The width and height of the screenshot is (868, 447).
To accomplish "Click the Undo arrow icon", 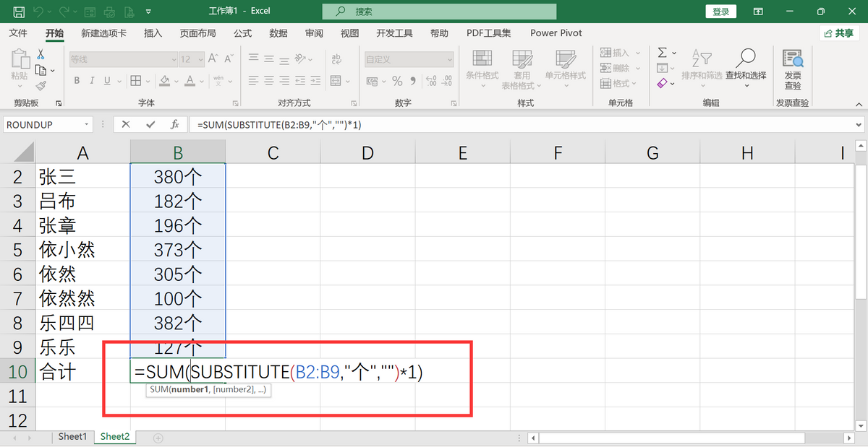I will [39, 12].
